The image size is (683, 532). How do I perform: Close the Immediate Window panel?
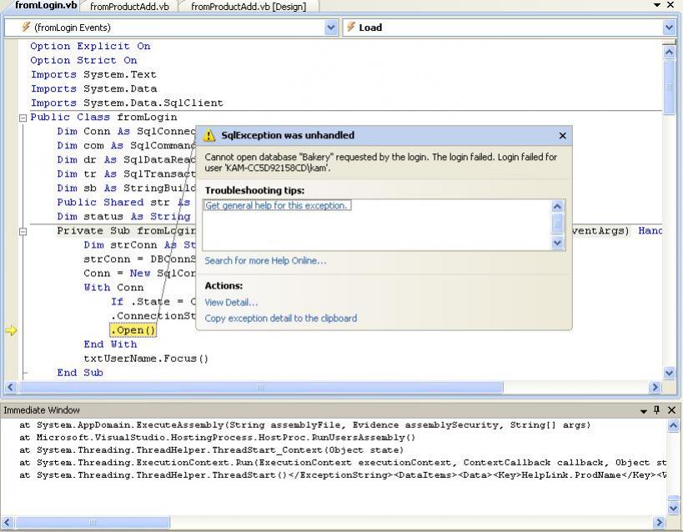coord(671,410)
